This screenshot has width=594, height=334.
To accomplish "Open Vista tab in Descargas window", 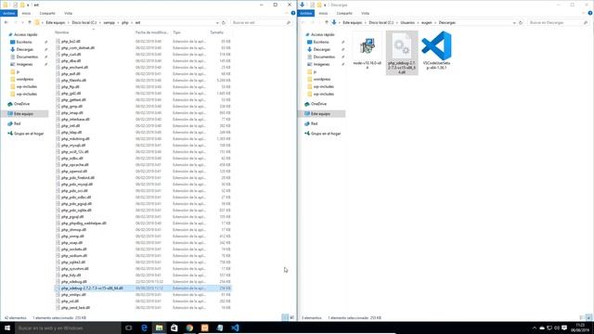I will (x=365, y=13).
